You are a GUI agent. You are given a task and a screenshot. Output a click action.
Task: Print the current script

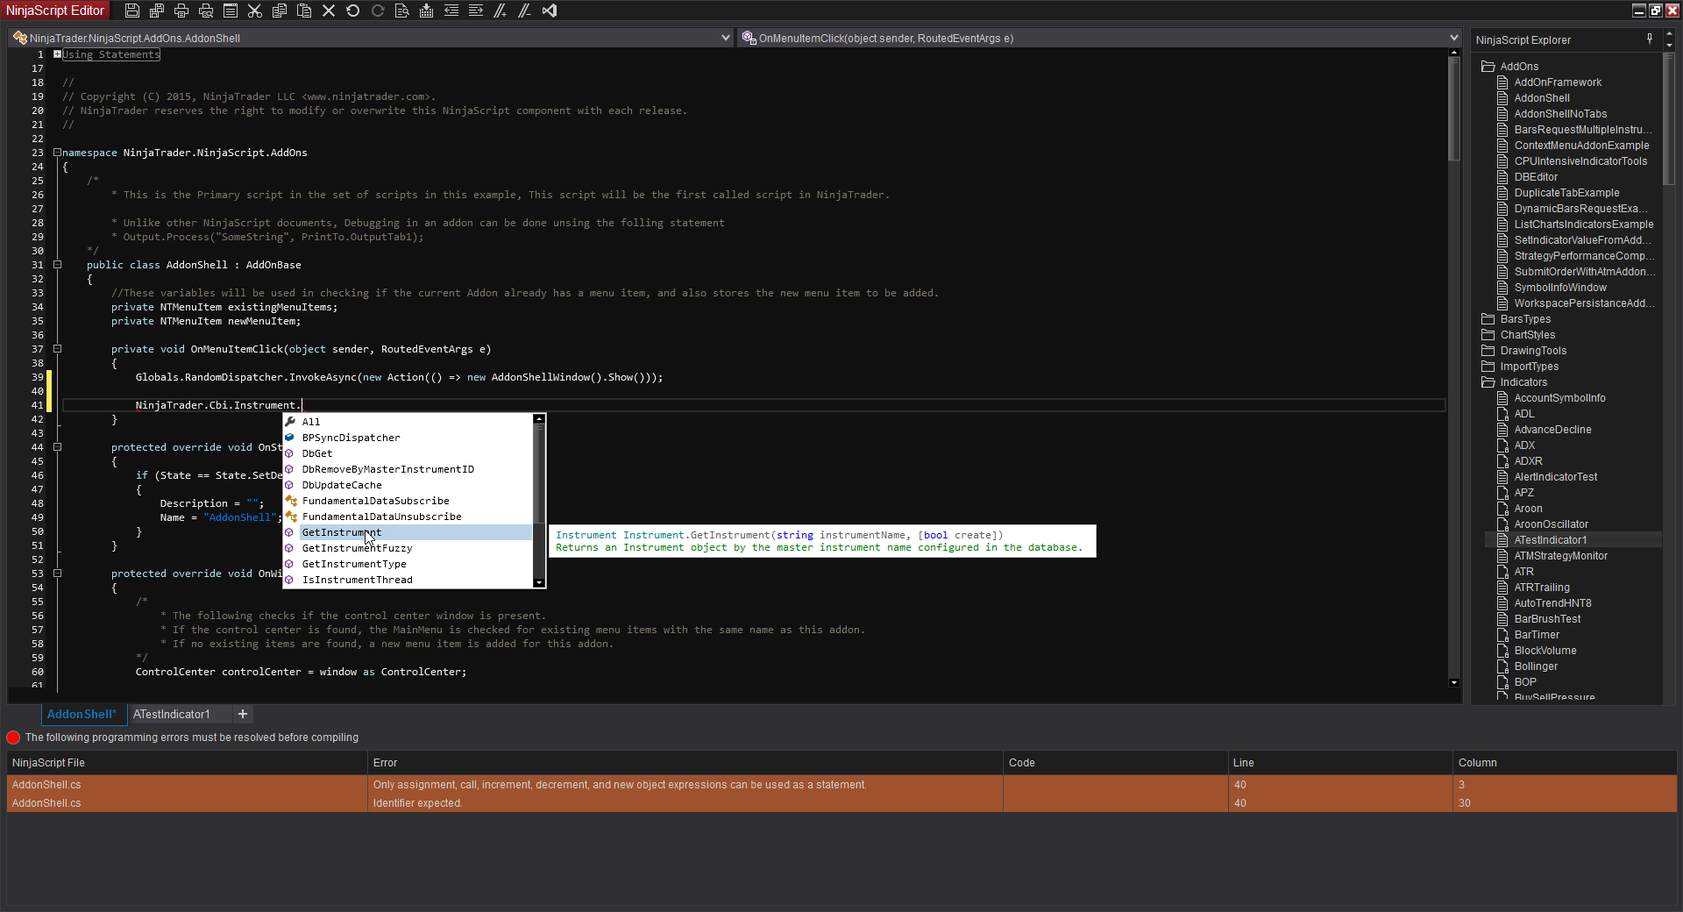pos(181,11)
